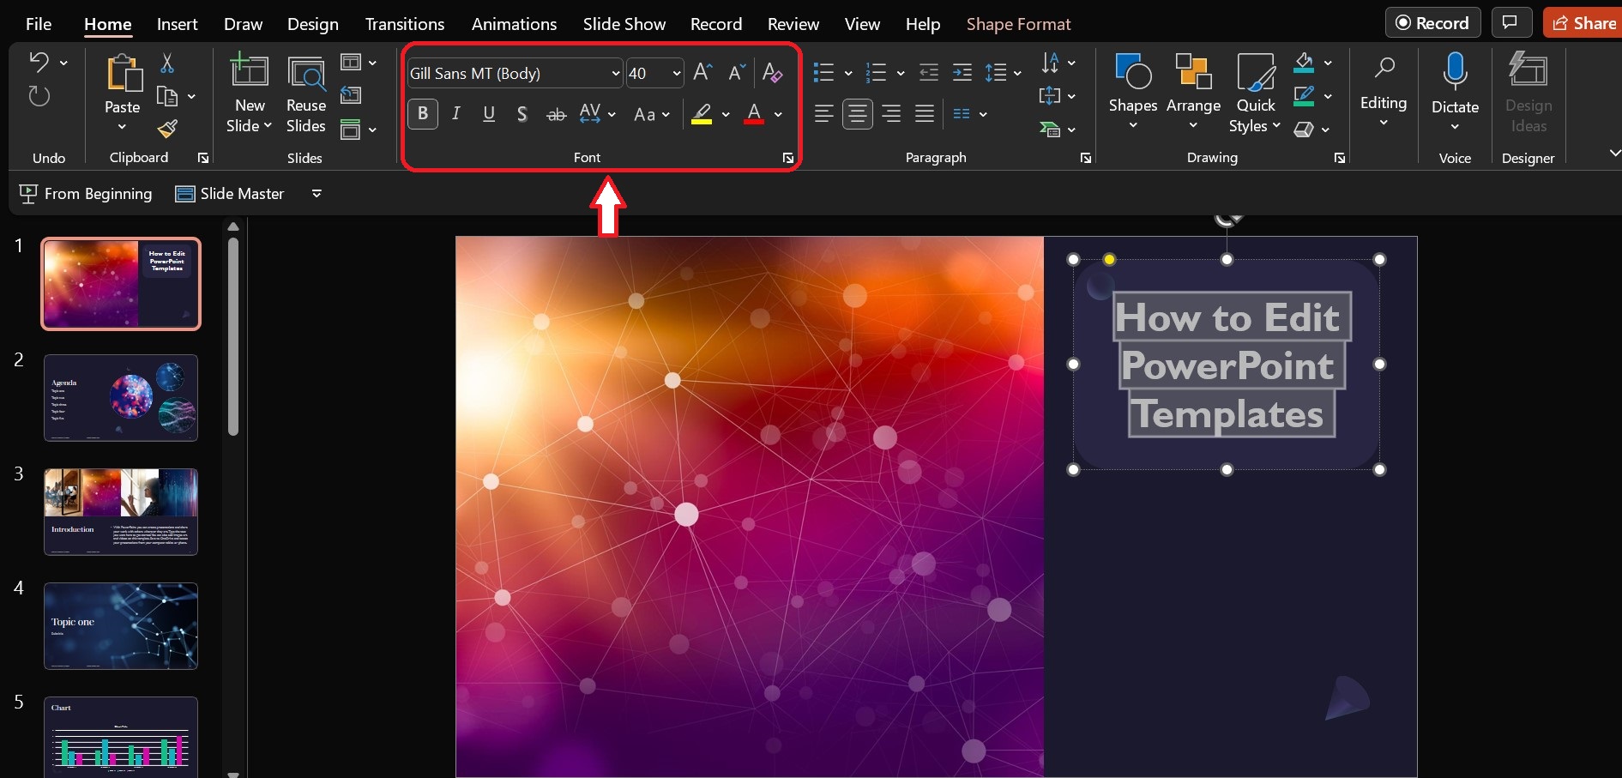The height and width of the screenshot is (778, 1622).
Task: Open the font size 40 dropdown
Action: click(676, 74)
